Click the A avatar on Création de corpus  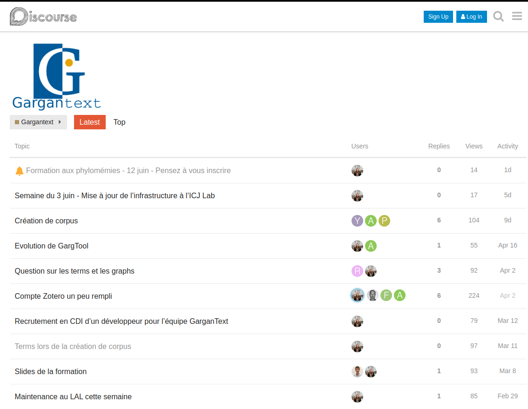371,221
